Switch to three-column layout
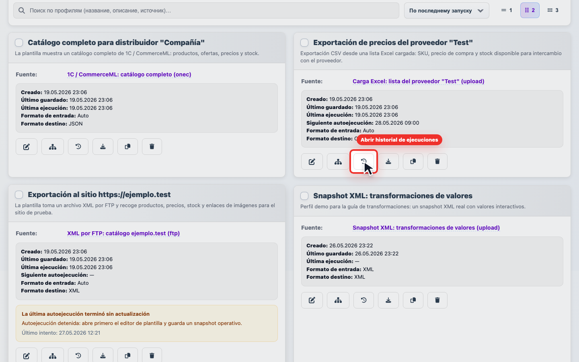 [553, 10]
